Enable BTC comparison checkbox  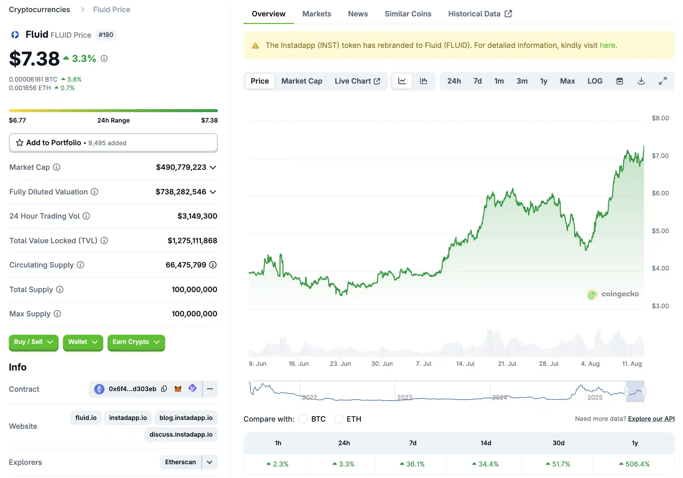point(303,419)
